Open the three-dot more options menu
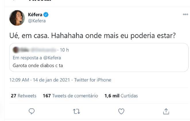 pyautogui.click(x=185, y=14)
